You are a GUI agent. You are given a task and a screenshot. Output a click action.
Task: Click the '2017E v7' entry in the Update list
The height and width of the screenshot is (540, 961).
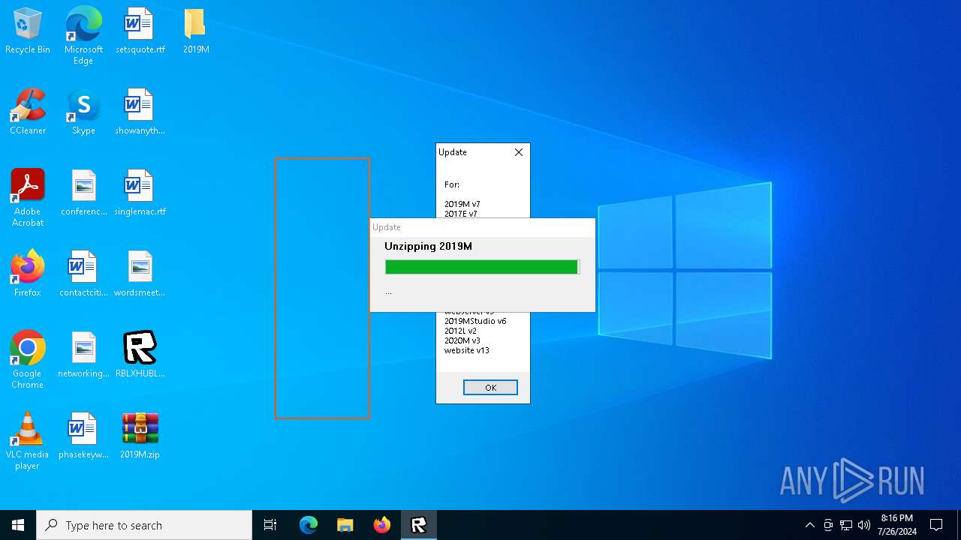(x=460, y=214)
